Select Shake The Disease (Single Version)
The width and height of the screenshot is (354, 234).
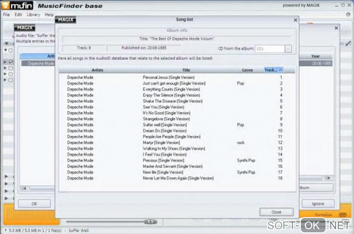pos(177,101)
